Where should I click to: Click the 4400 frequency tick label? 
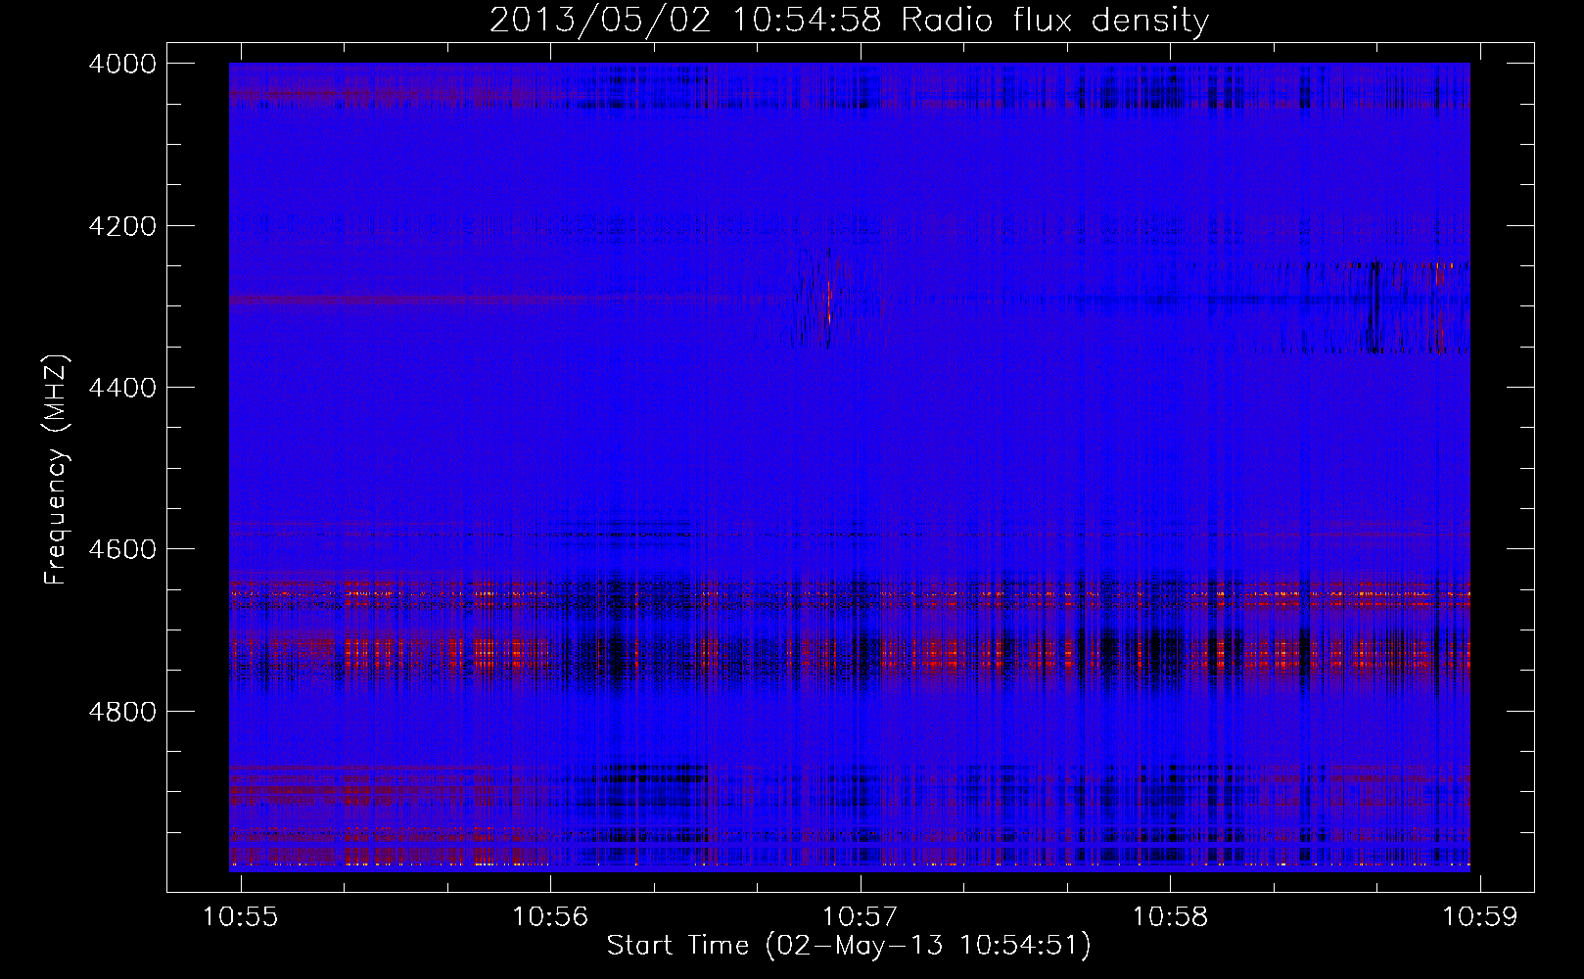[122, 388]
